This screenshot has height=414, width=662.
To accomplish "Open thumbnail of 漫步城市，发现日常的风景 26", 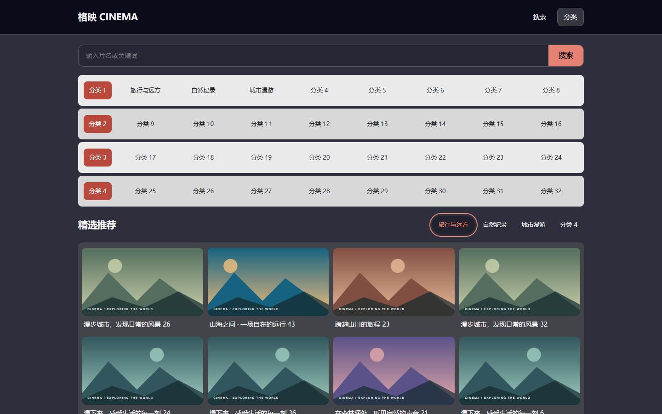I will pos(143,282).
